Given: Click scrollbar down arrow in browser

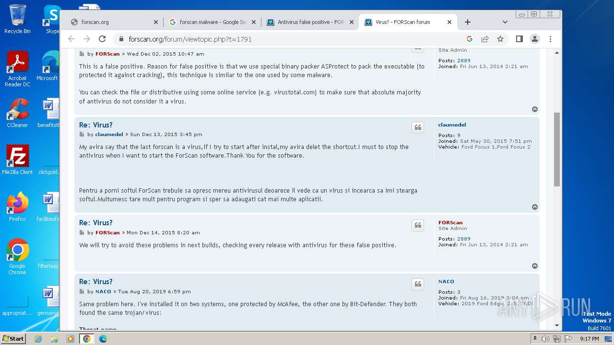Looking at the screenshot, I should [x=557, y=325].
